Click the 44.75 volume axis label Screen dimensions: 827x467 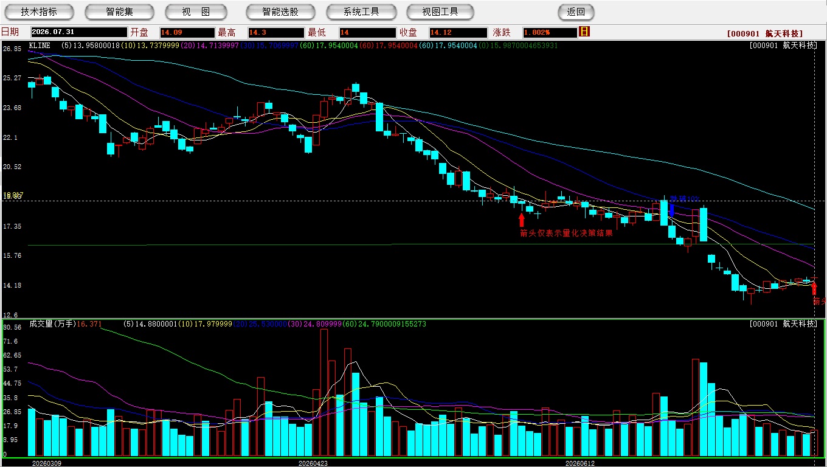pos(12,384)
